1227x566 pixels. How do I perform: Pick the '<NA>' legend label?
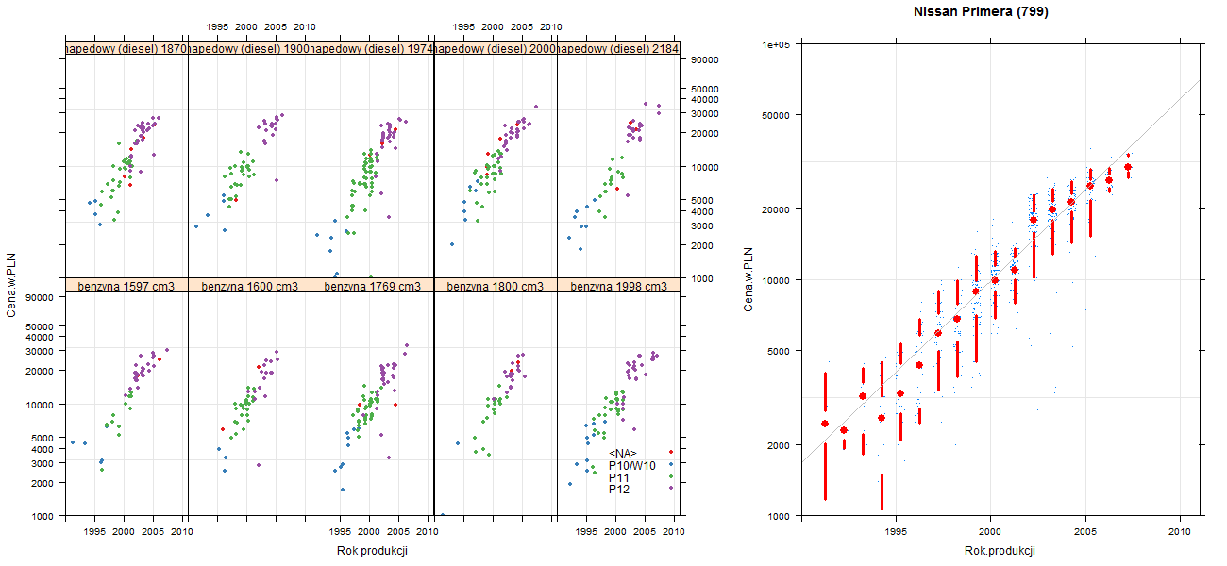pos(623,454)
